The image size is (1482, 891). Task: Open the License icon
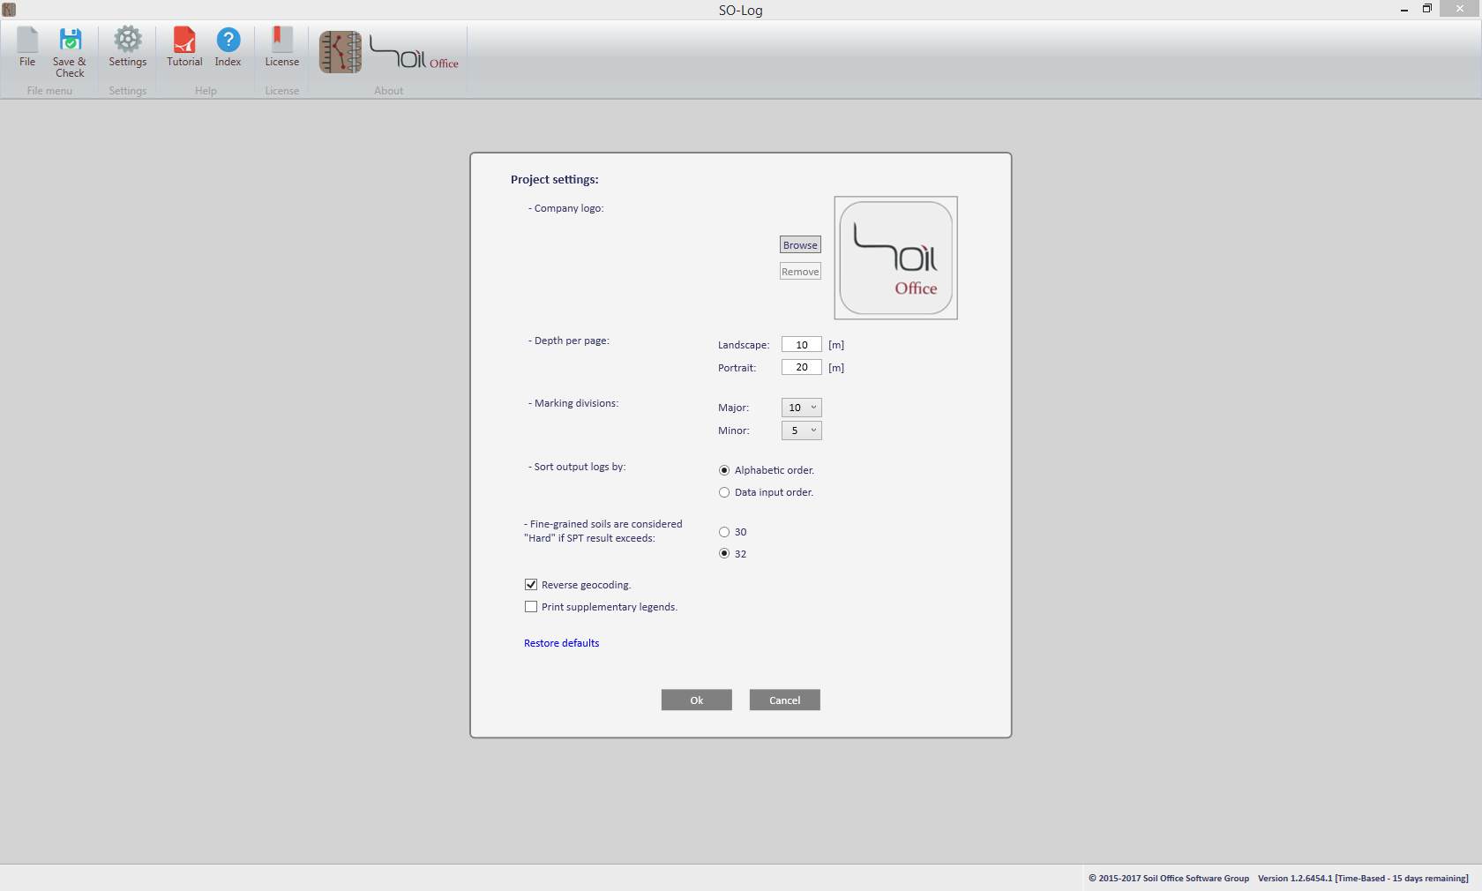281,41
